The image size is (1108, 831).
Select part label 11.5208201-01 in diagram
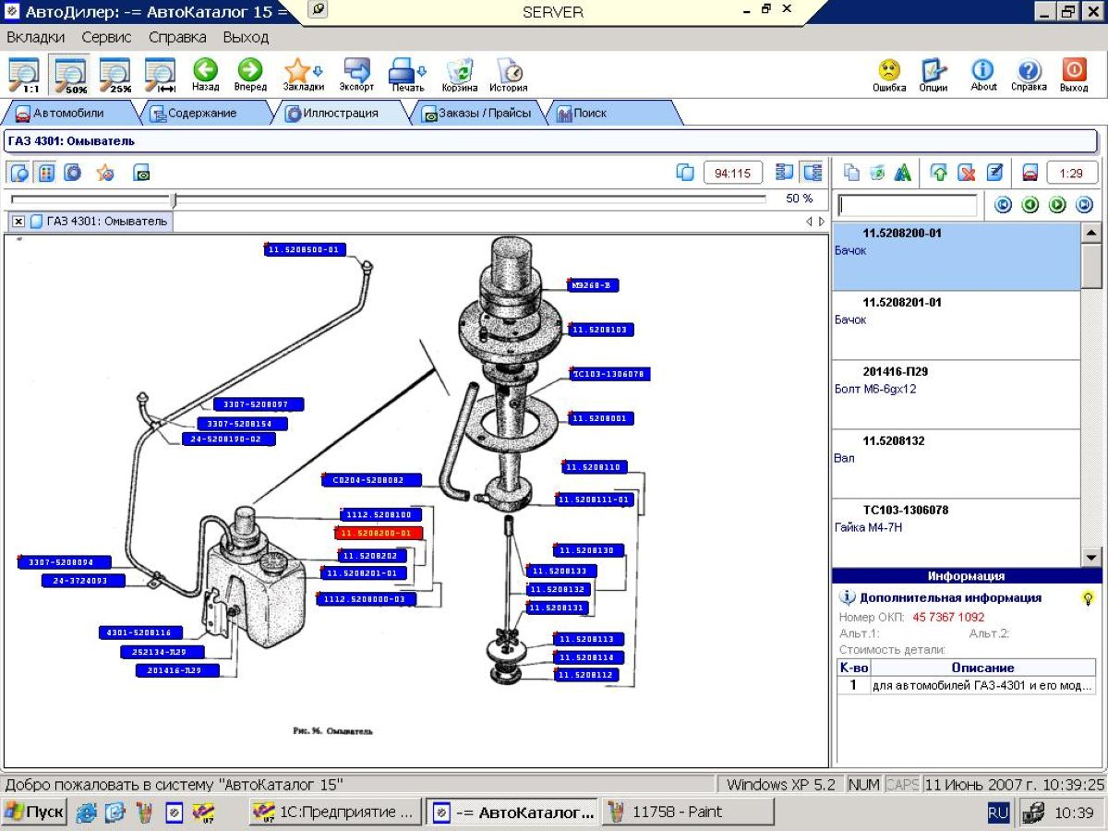[364, 573]
